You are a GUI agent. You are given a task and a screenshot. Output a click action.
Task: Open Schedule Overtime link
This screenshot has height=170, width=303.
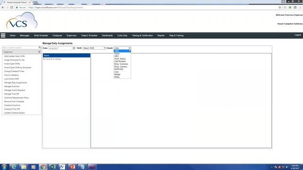tap(12, 105)
